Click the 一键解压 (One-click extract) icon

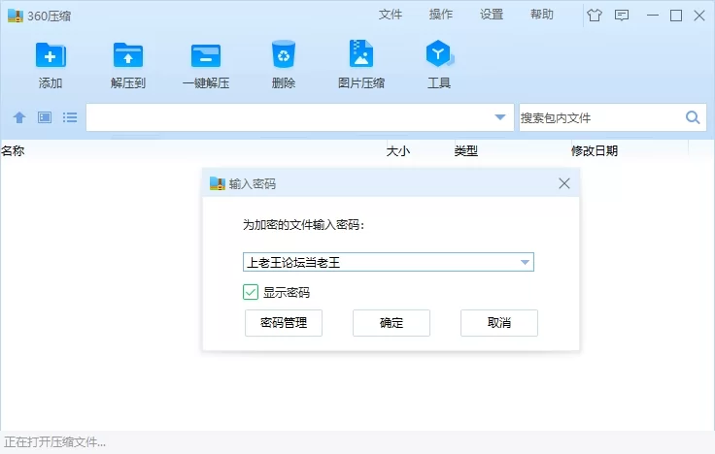coord(206,55)
